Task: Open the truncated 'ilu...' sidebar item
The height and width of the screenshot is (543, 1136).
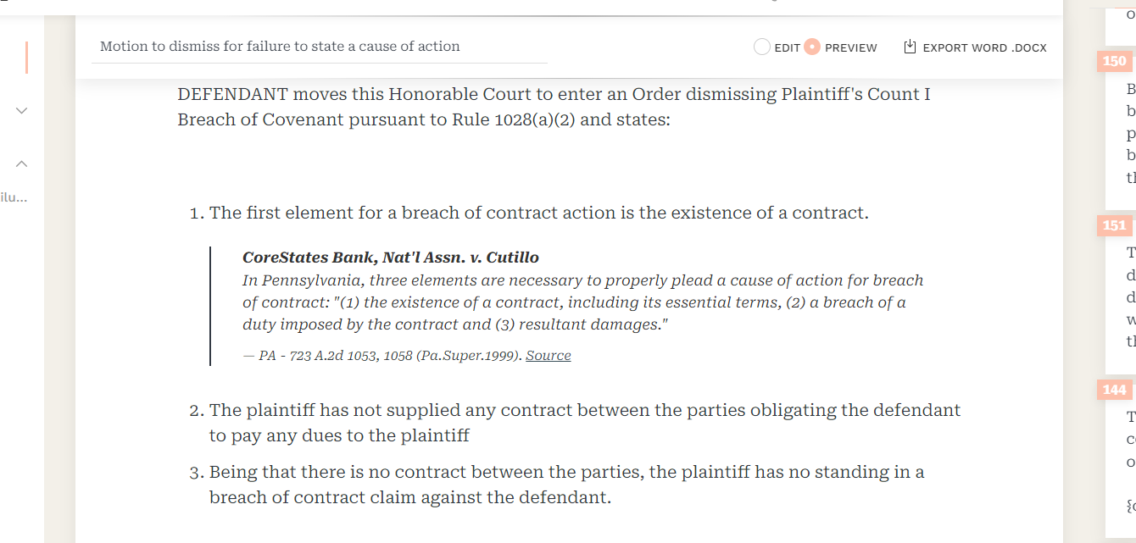Action: [14, 198]
